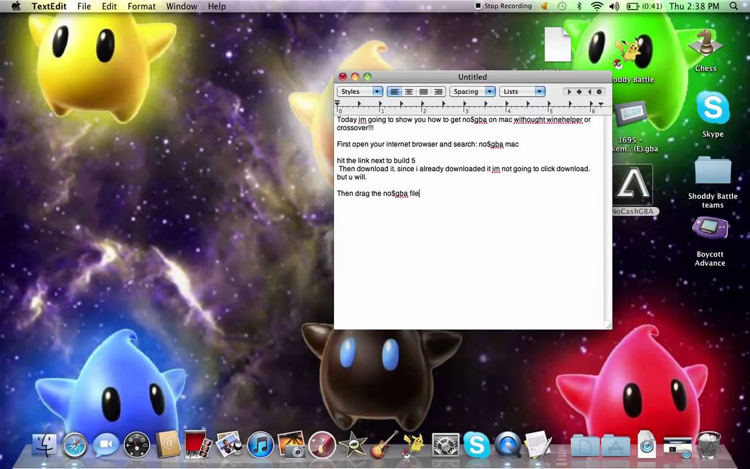
Task: Open QuickTime Player from the dock
Action: [x=508, y=446]
